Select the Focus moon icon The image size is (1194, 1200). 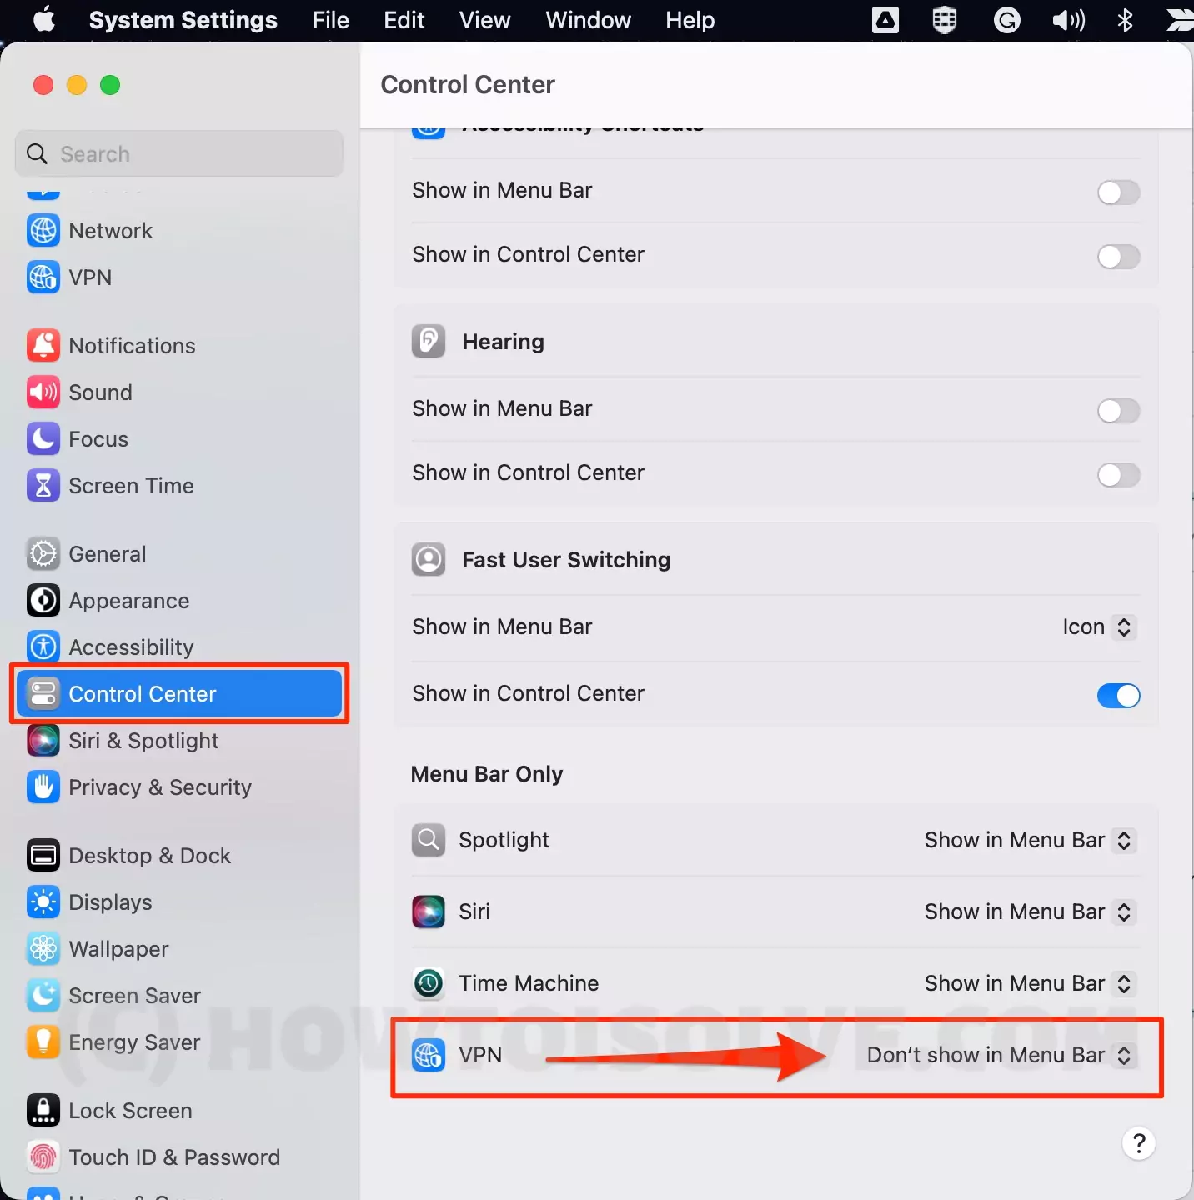[x=43, y=439]
